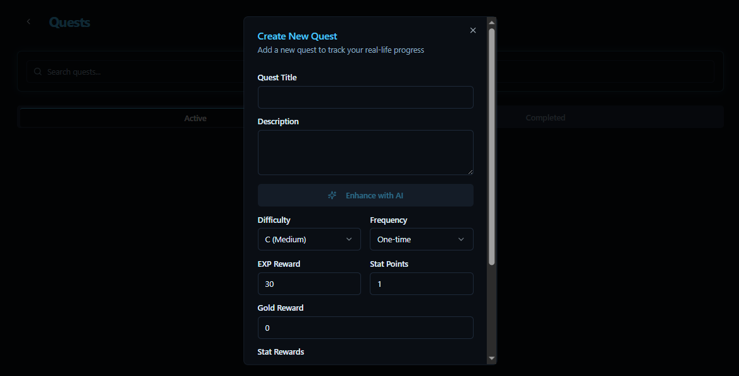739x376 pixels.
Task: Click the Quest Title input field
Action: (x=365, y=97)
